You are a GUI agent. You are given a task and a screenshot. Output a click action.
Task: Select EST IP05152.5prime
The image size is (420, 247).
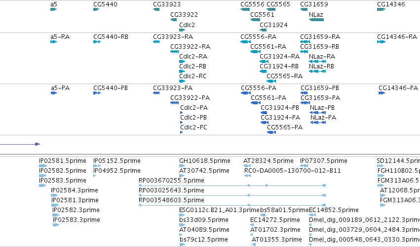pos(117,161)
